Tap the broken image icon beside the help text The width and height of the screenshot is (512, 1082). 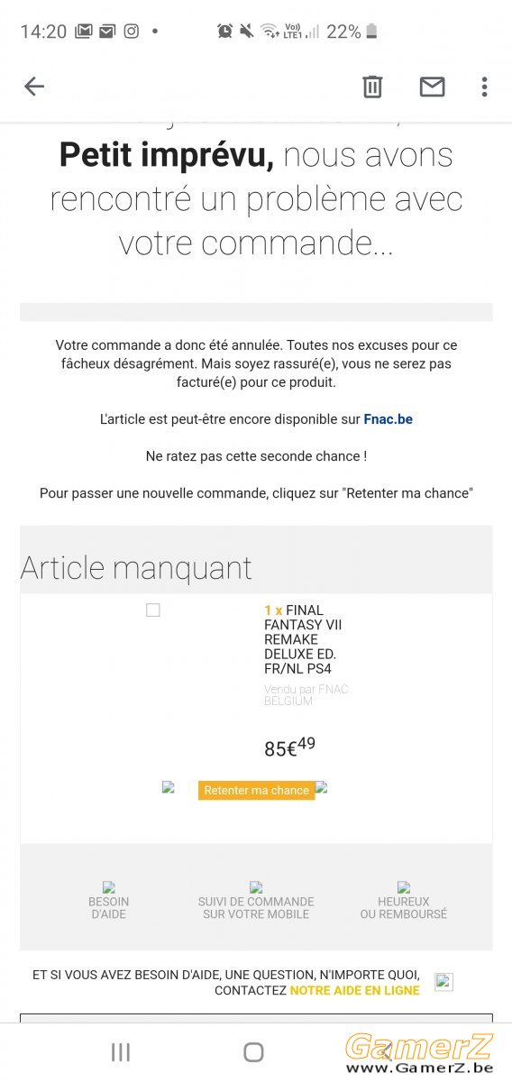[x=443, y=982]
